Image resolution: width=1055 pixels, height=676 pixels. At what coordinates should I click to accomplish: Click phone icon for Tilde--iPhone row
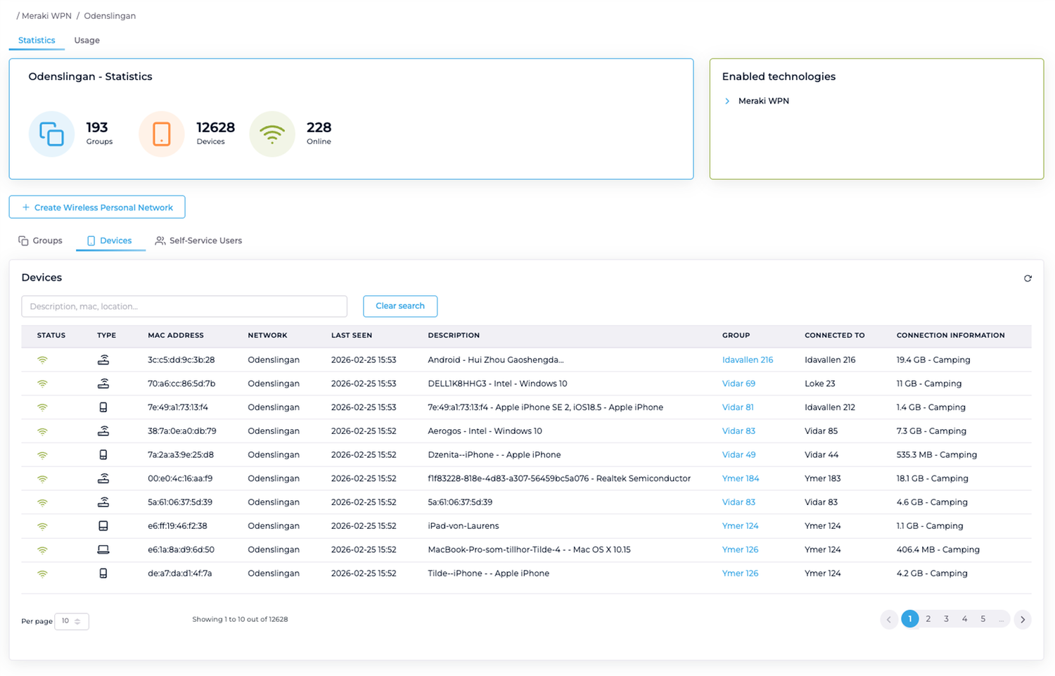click(x=103, y=573)
